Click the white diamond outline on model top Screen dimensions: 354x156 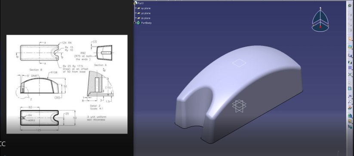[x=239, y=63]
